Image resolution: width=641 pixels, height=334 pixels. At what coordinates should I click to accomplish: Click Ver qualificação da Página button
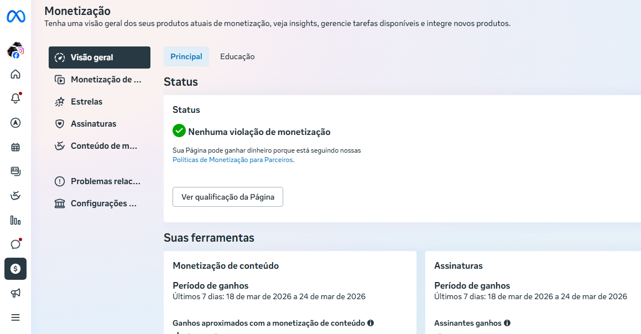click(x=228, y=197)
